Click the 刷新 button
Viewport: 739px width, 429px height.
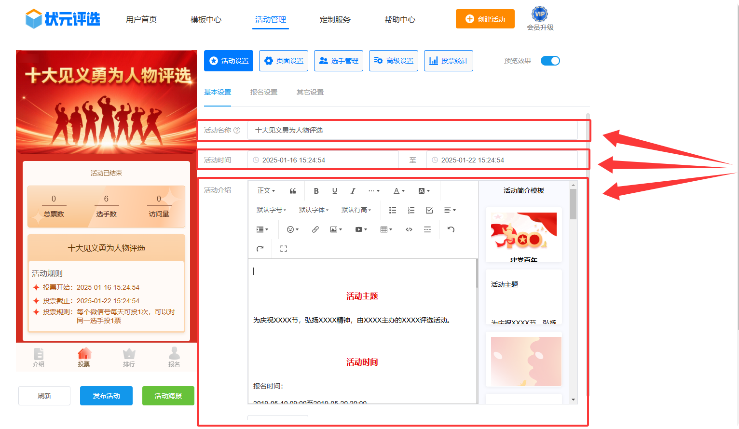pyautogui.click(x=44, y=396)
